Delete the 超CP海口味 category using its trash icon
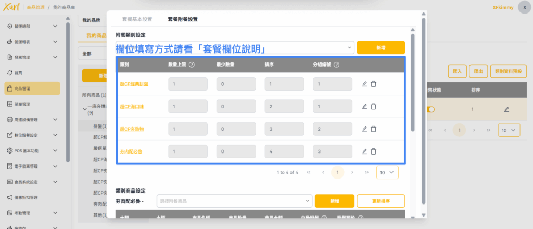This screenshot has height=229, width=533. click(x=373, y=106)
